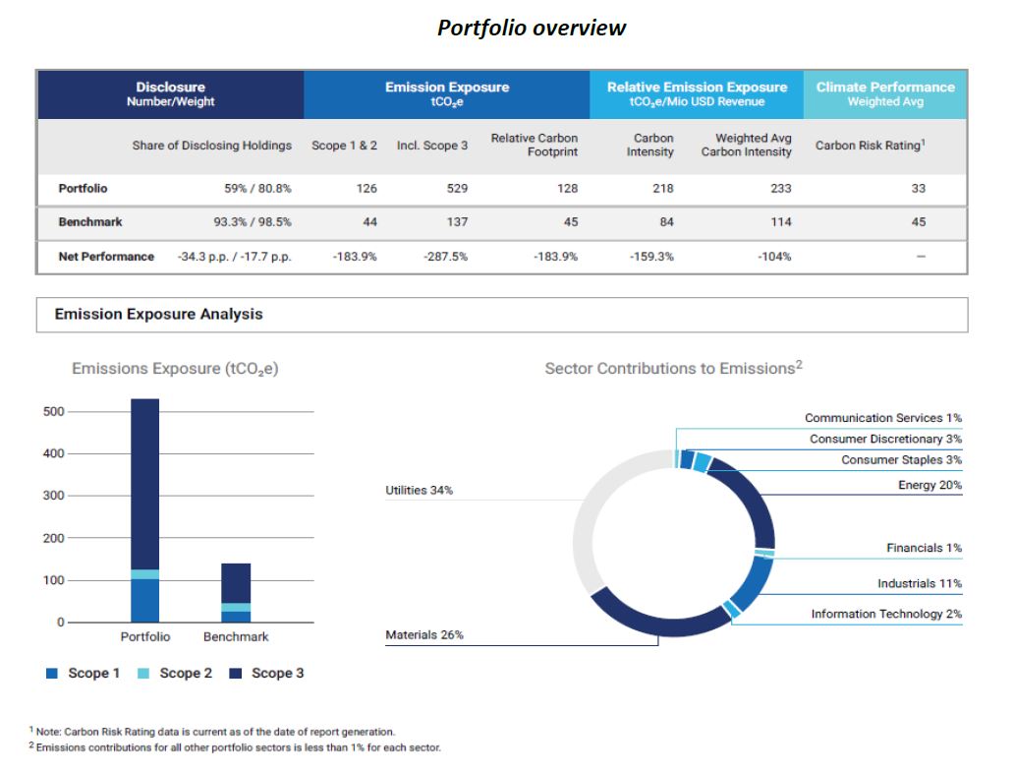Click the "Benchmark" label under the bar chart

click(x=236, y=637)
